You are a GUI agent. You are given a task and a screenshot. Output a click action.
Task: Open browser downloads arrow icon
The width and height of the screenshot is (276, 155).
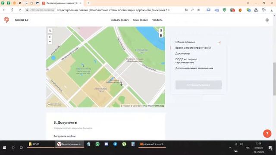(272, 10)
